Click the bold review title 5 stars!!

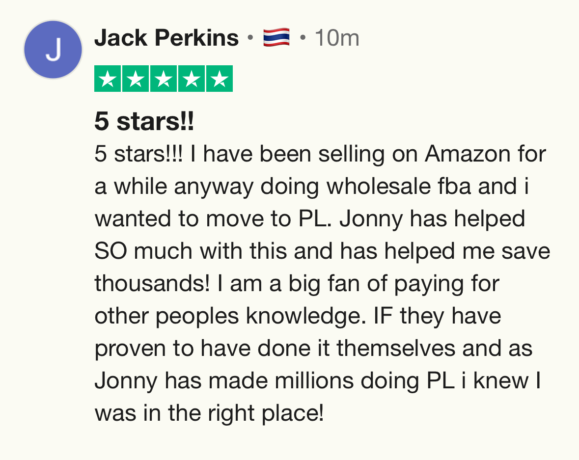pyautogui.click(x=144, y=121)
